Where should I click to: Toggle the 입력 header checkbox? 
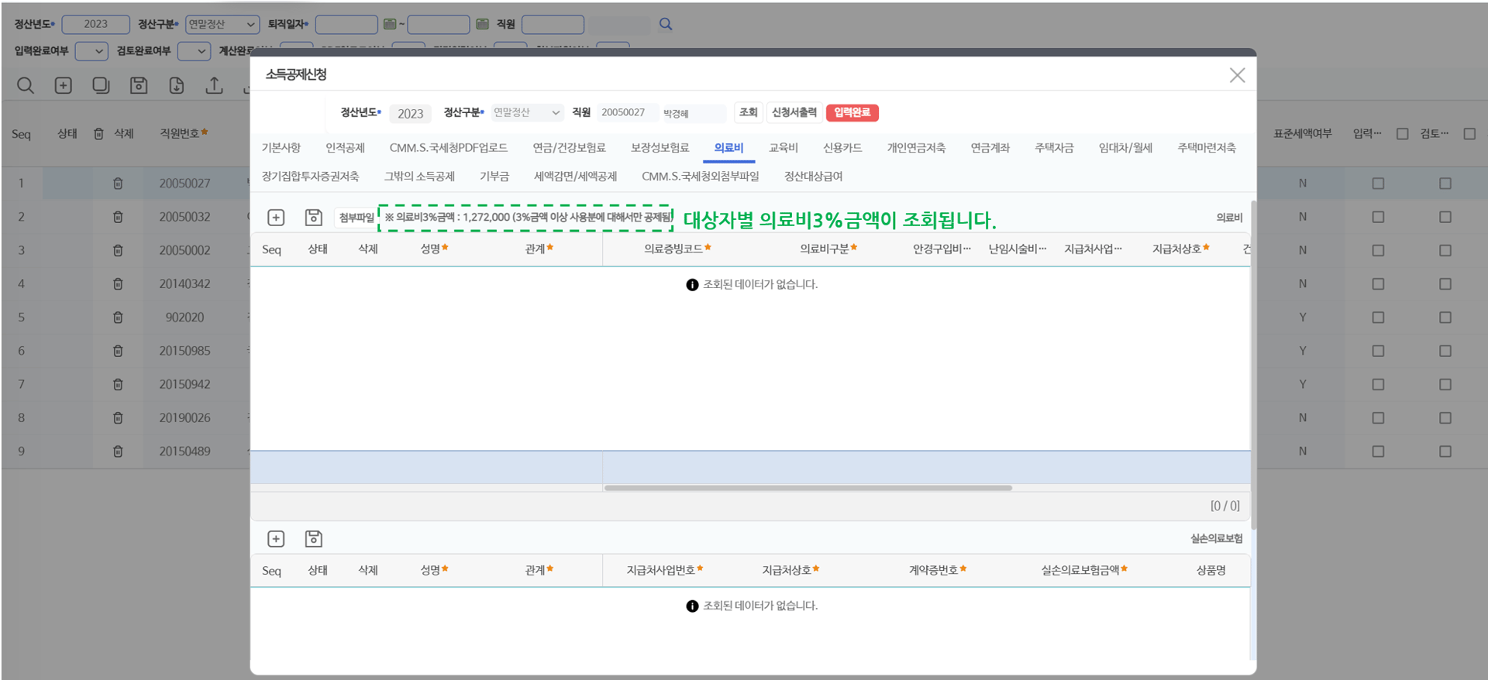pyautogui.click(x=1402, y=134)
